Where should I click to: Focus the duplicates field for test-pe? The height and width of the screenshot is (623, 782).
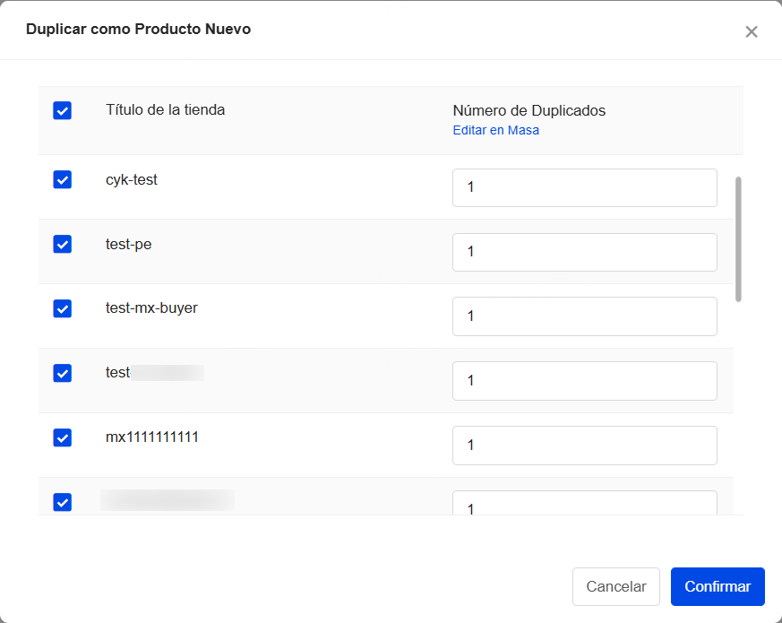584,252
